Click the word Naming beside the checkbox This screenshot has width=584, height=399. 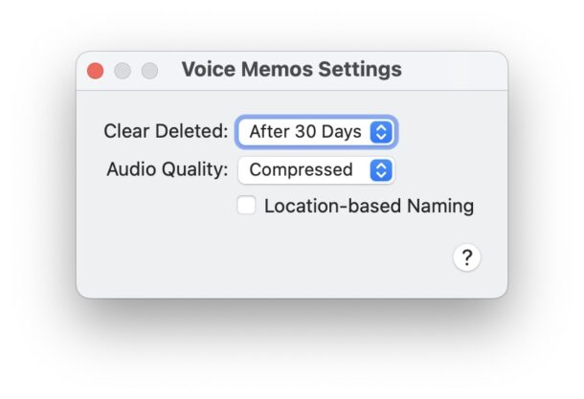pyautogui.click(x=442, y=206)
